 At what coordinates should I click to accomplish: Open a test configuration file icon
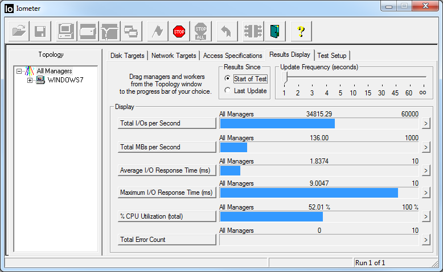[x=19, y=31]
